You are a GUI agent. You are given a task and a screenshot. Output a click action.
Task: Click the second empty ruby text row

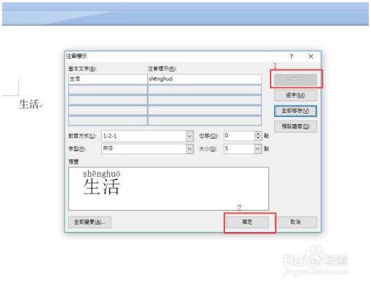(x=205, y=101)
